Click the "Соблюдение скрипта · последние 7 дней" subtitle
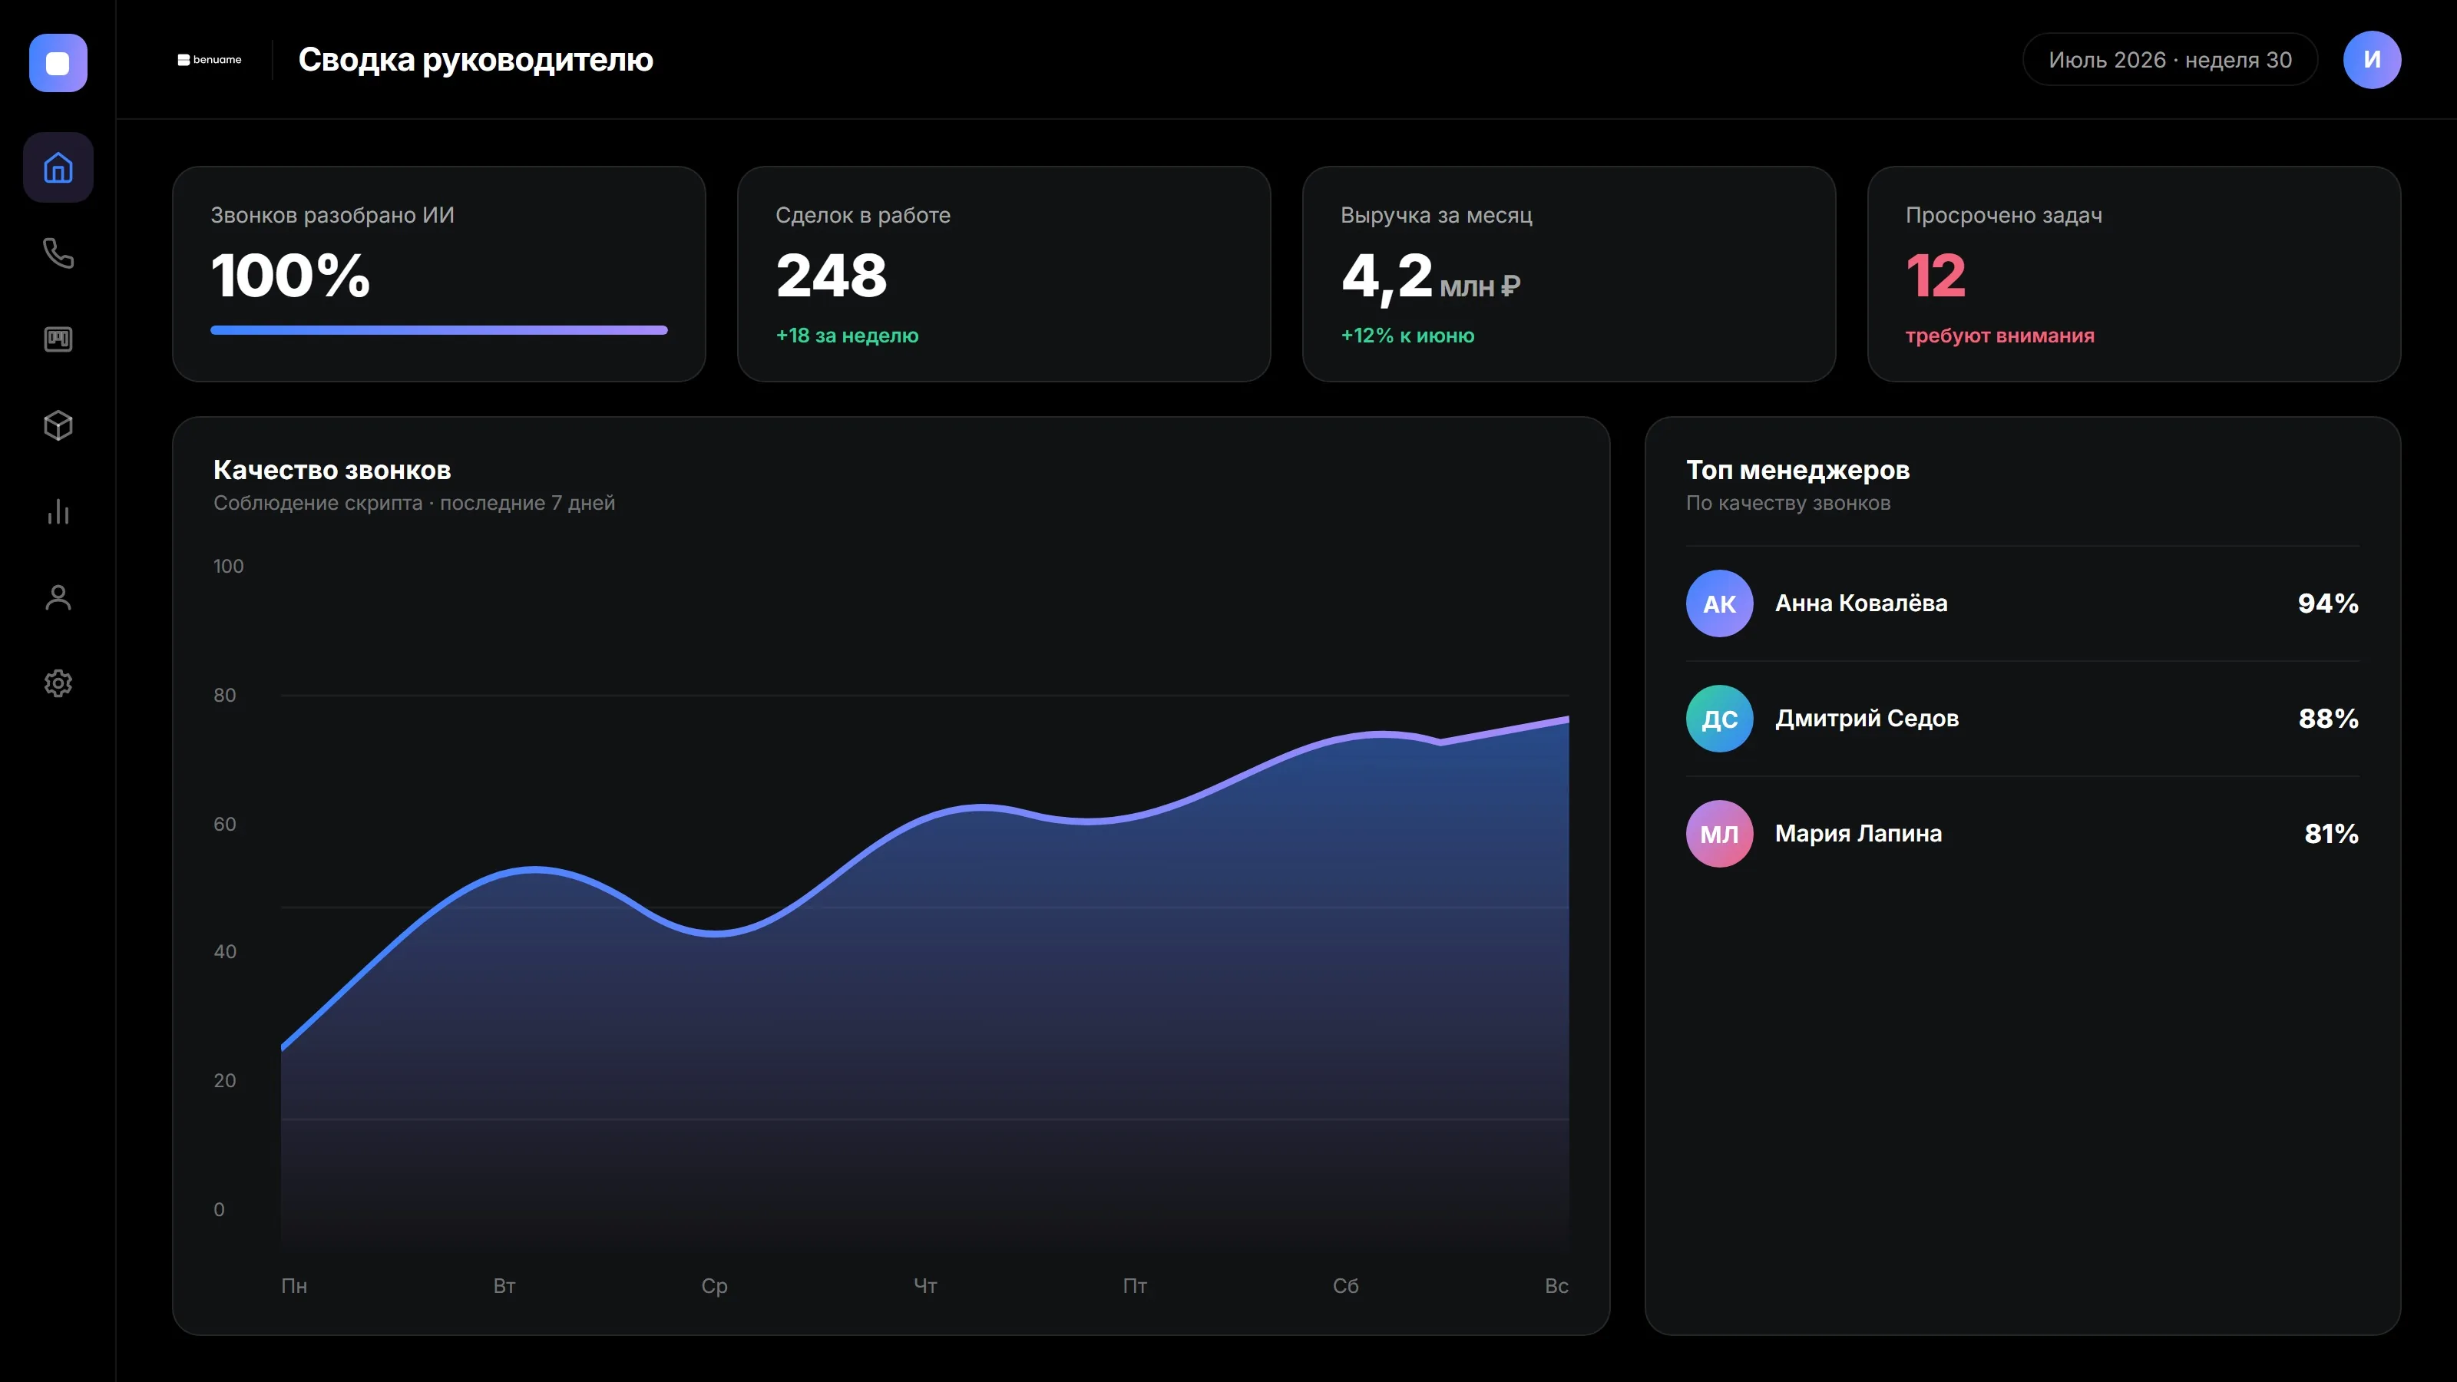The image size is (2457, 1382). tap(414, 503)
